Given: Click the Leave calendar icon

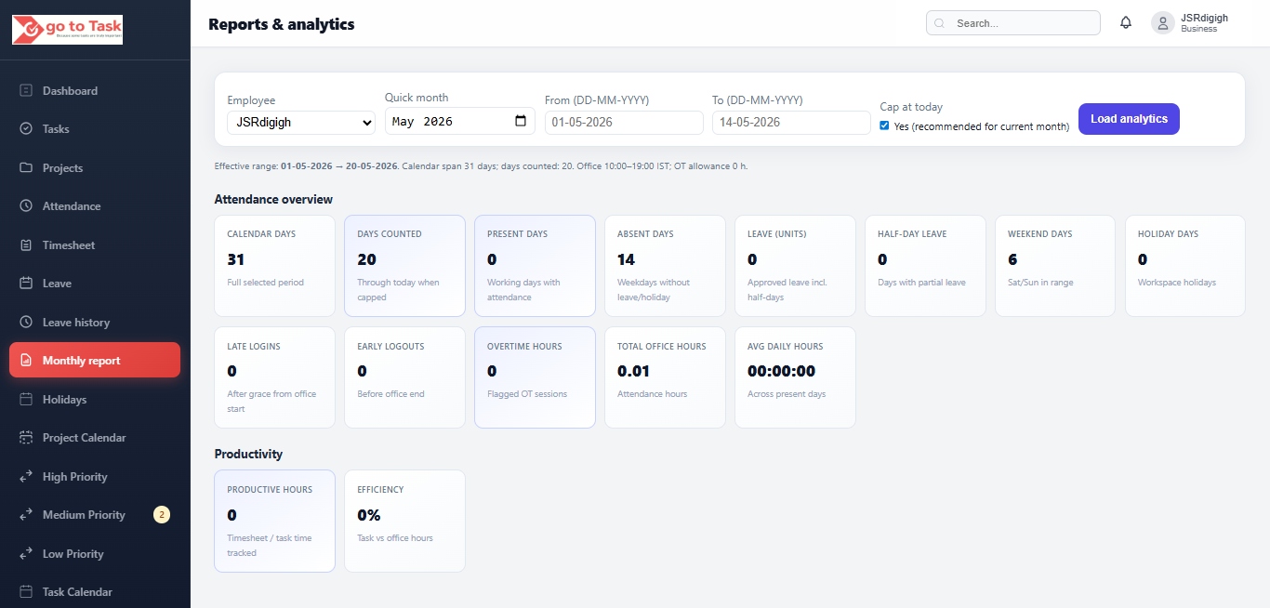Looking at the screenshot, I should click(26, 284).
